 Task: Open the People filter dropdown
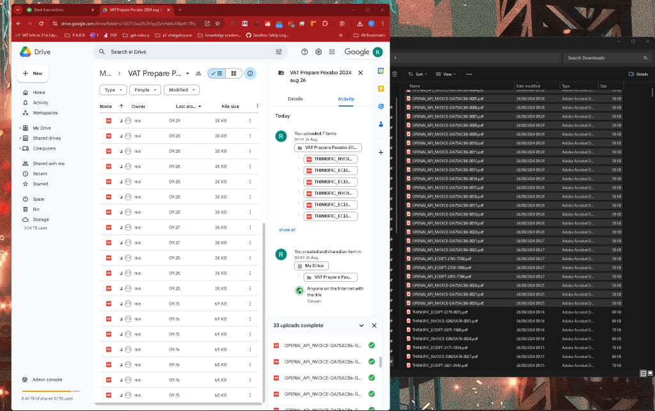pyautogui.click(x=145, y=89)
